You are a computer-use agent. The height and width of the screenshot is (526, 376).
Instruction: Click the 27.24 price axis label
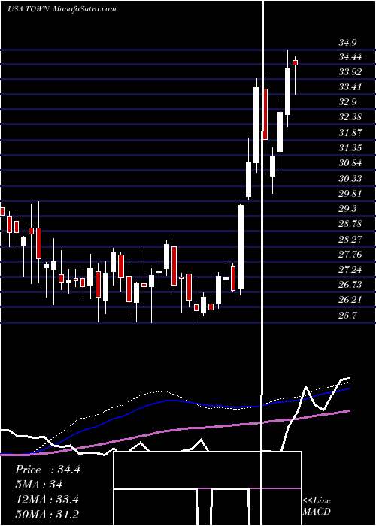[x=350, y=270]
